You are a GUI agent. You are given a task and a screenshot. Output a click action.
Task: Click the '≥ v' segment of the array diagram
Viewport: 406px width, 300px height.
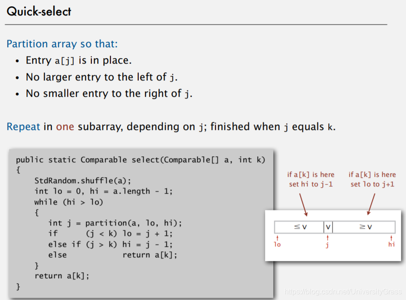[364, 227]
